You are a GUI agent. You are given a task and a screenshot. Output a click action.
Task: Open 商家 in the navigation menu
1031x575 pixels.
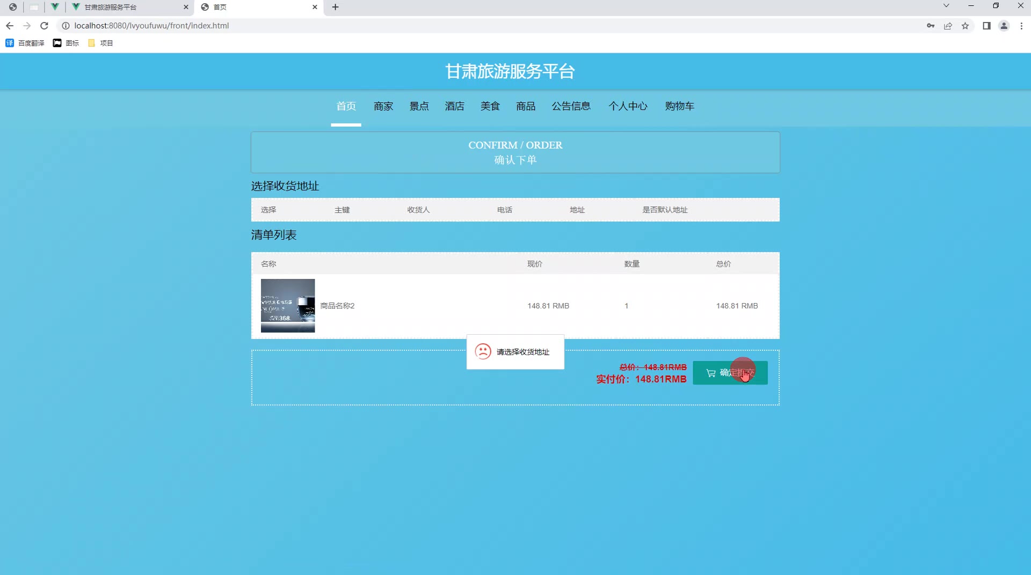coord(383,106)
